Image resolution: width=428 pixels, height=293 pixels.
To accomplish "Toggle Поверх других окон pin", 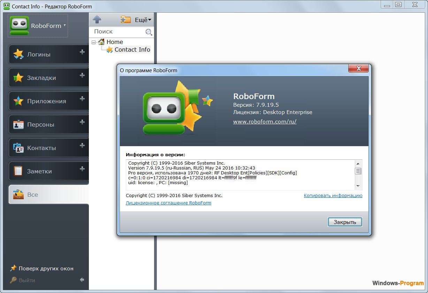I will [x=42, y=269].
